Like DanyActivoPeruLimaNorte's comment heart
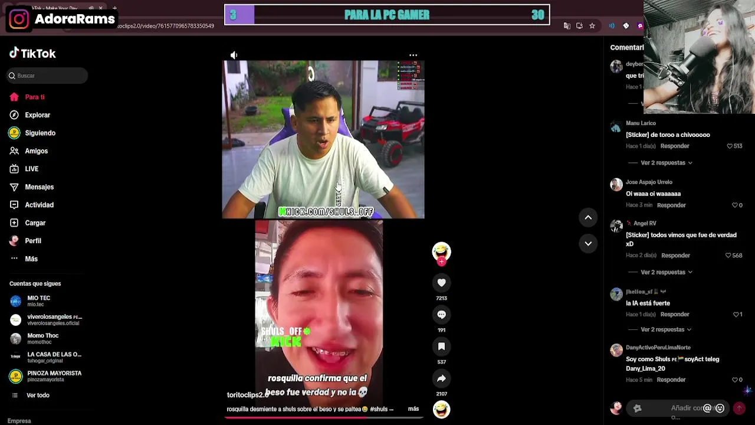 [735, 380]
